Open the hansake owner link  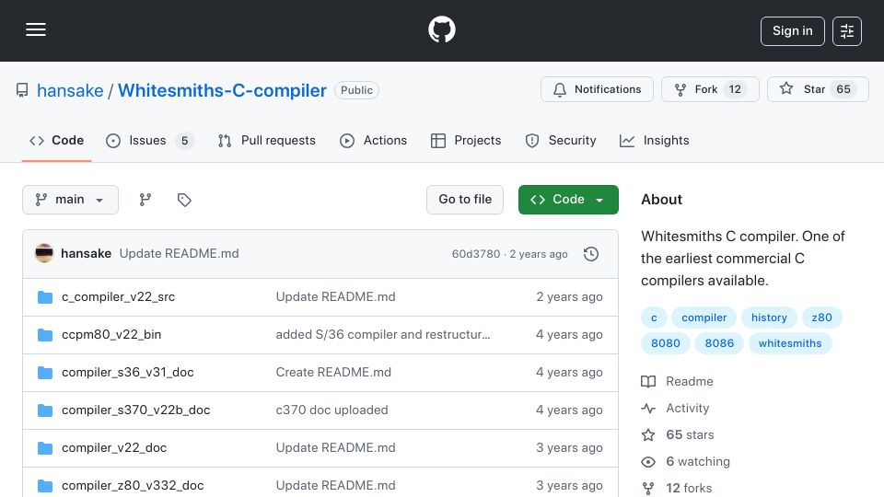click(70, 90)
